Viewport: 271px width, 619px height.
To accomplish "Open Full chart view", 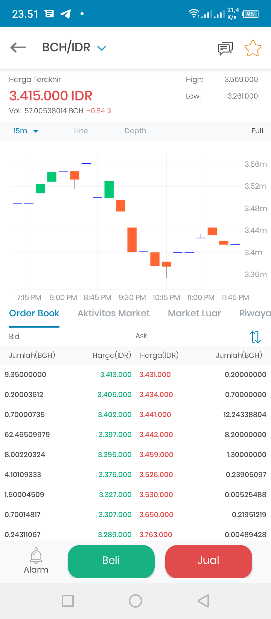I will point(257,131).
